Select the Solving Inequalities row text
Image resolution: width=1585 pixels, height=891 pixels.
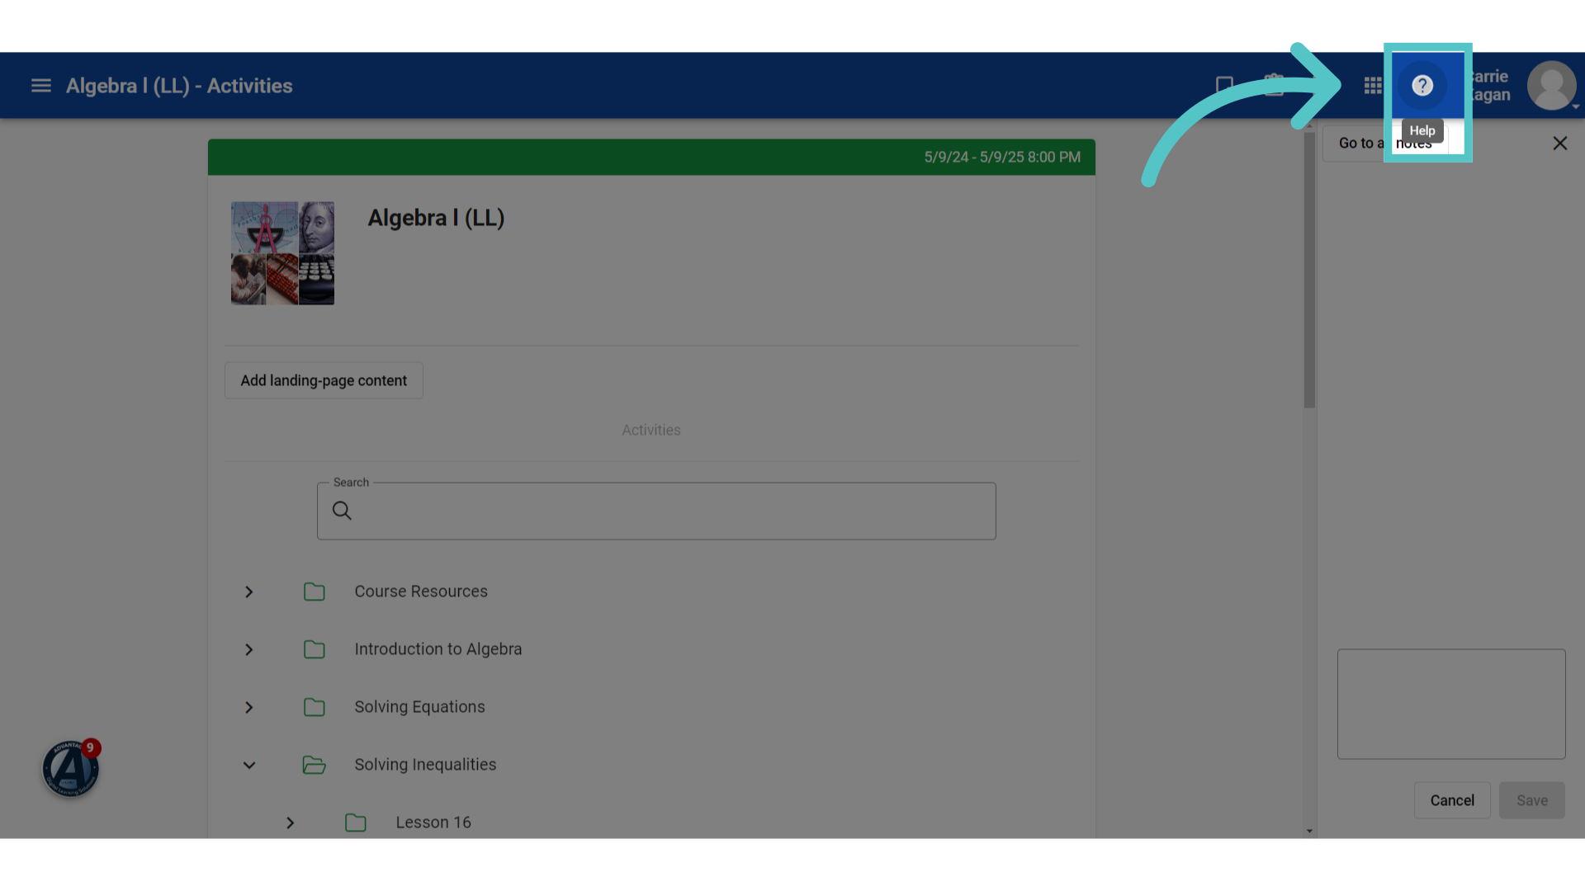click(x=425, y=765)
